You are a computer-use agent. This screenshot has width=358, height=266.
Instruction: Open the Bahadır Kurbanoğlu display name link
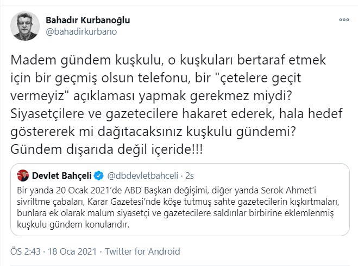tap(87, 20)
